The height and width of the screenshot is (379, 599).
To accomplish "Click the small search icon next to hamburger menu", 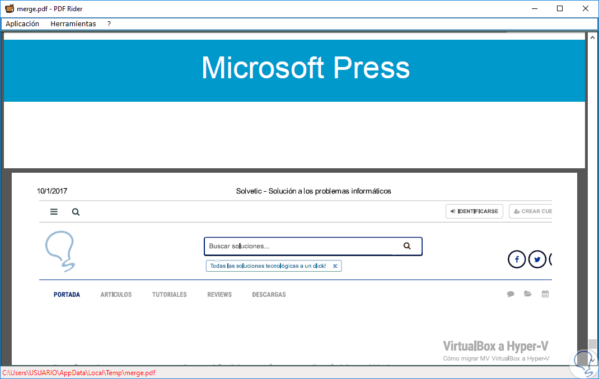I will click(x=76, y=212).
